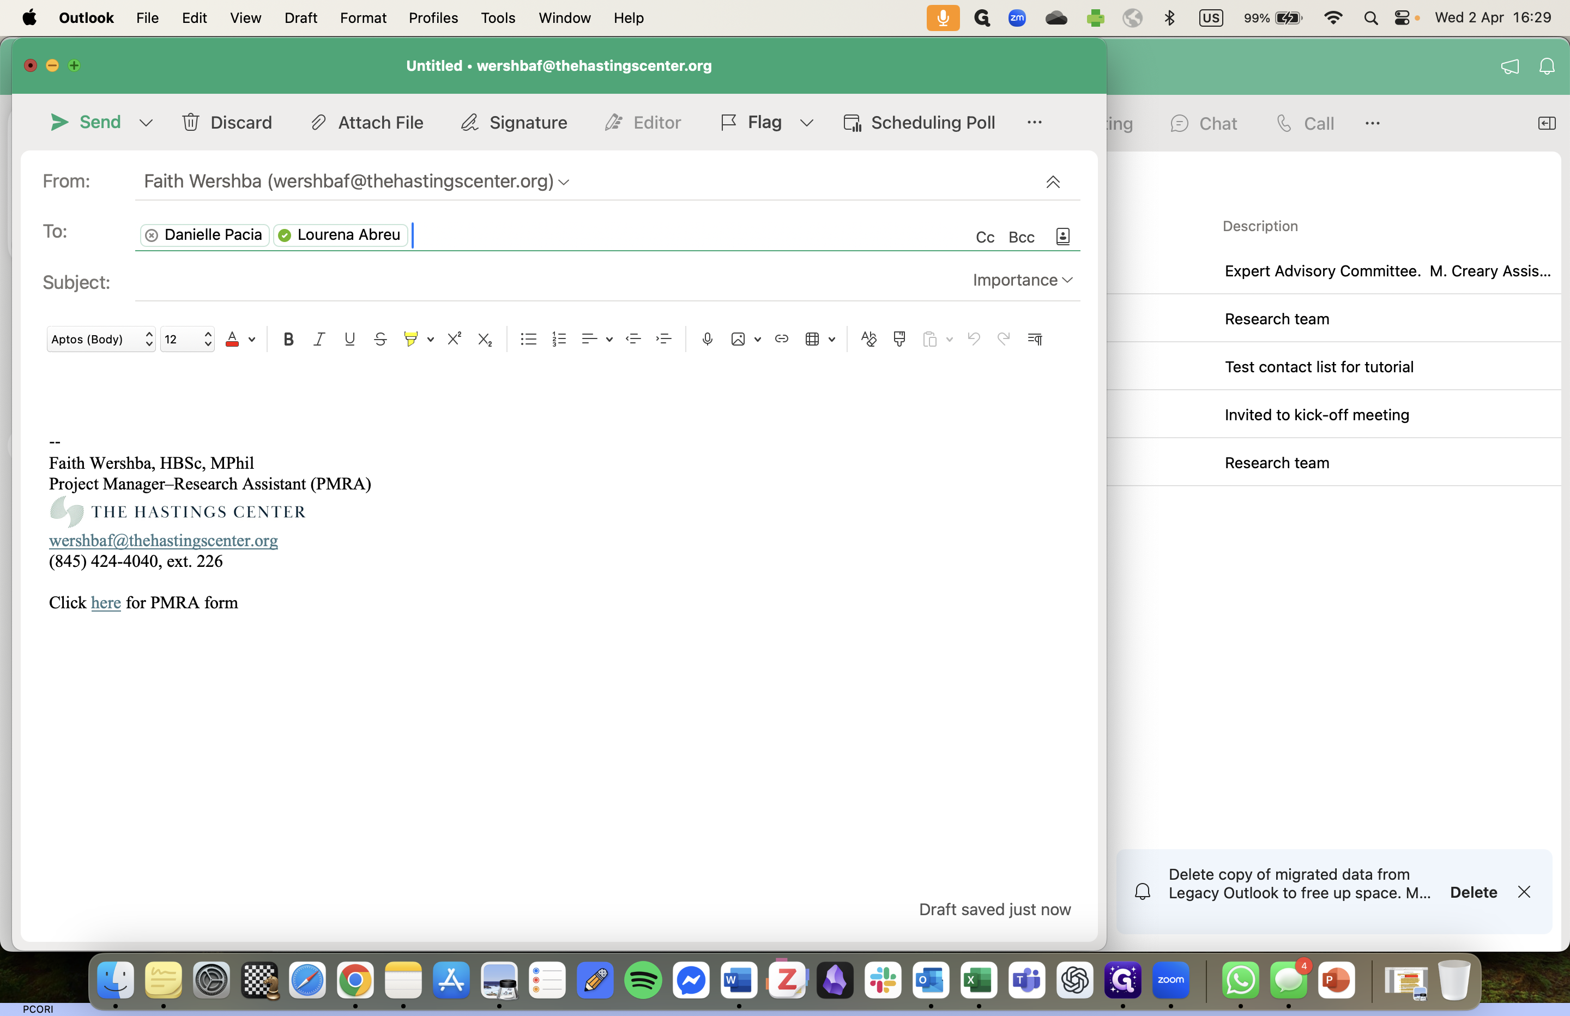This screenshot has height=1016, width=1570.
Task: Apply yellow text highlight
Action: tap(410, 339)
